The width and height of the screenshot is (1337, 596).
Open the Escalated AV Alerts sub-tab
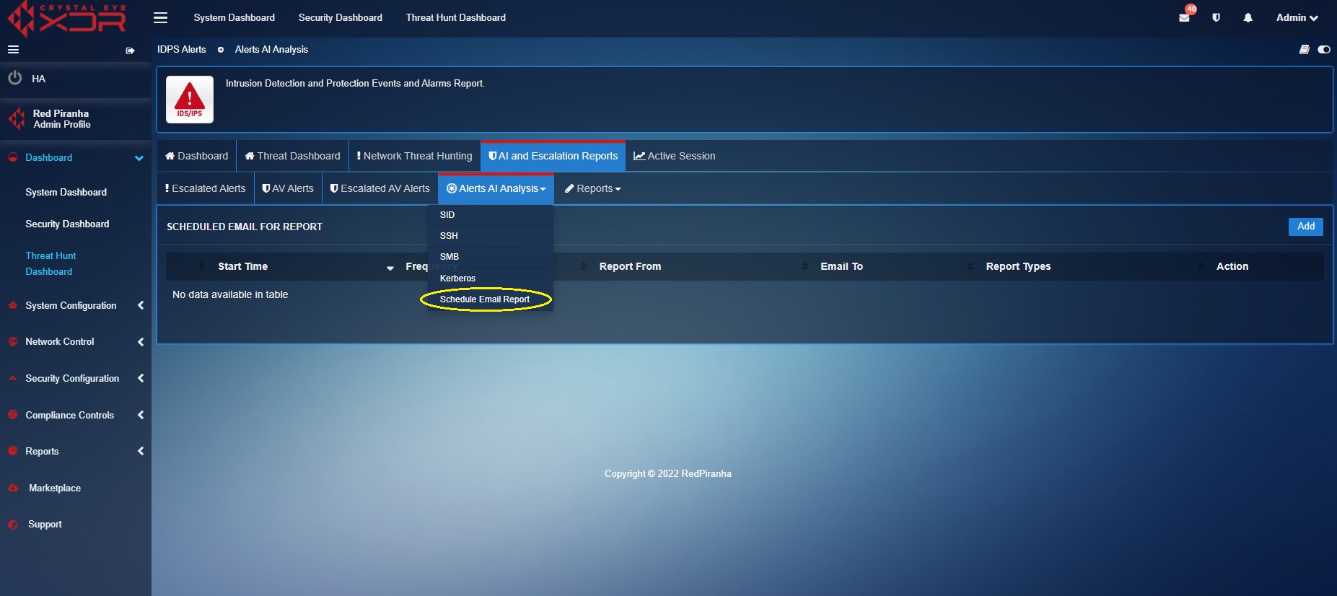click(x=380, y=188)
